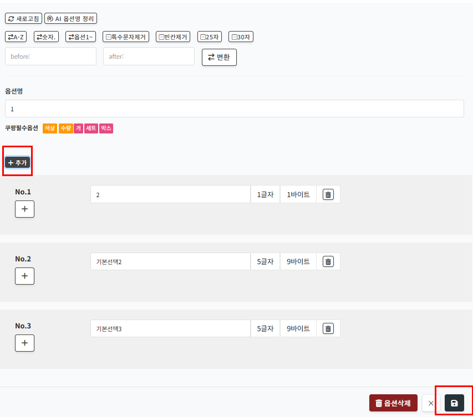Save options with the floppy disk icon
The image size is (473, 417).
click(454, 403)
